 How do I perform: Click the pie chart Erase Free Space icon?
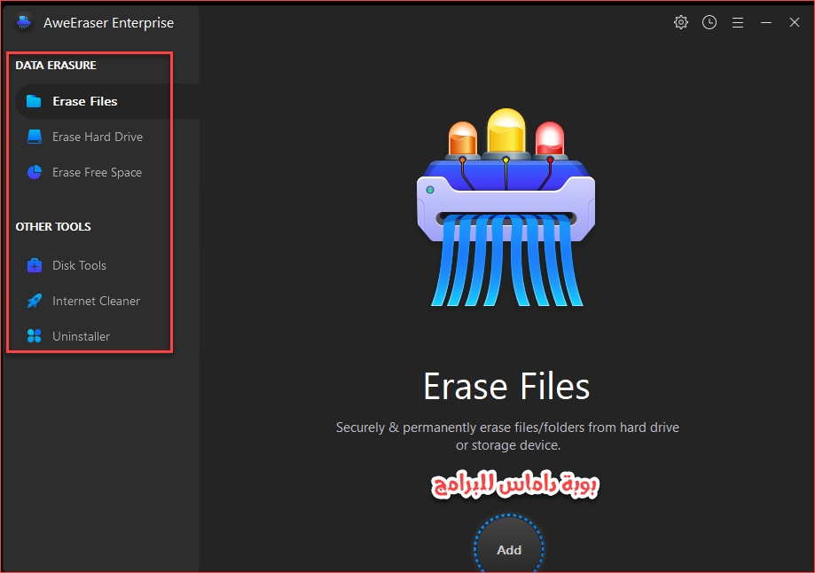[35, 172]
